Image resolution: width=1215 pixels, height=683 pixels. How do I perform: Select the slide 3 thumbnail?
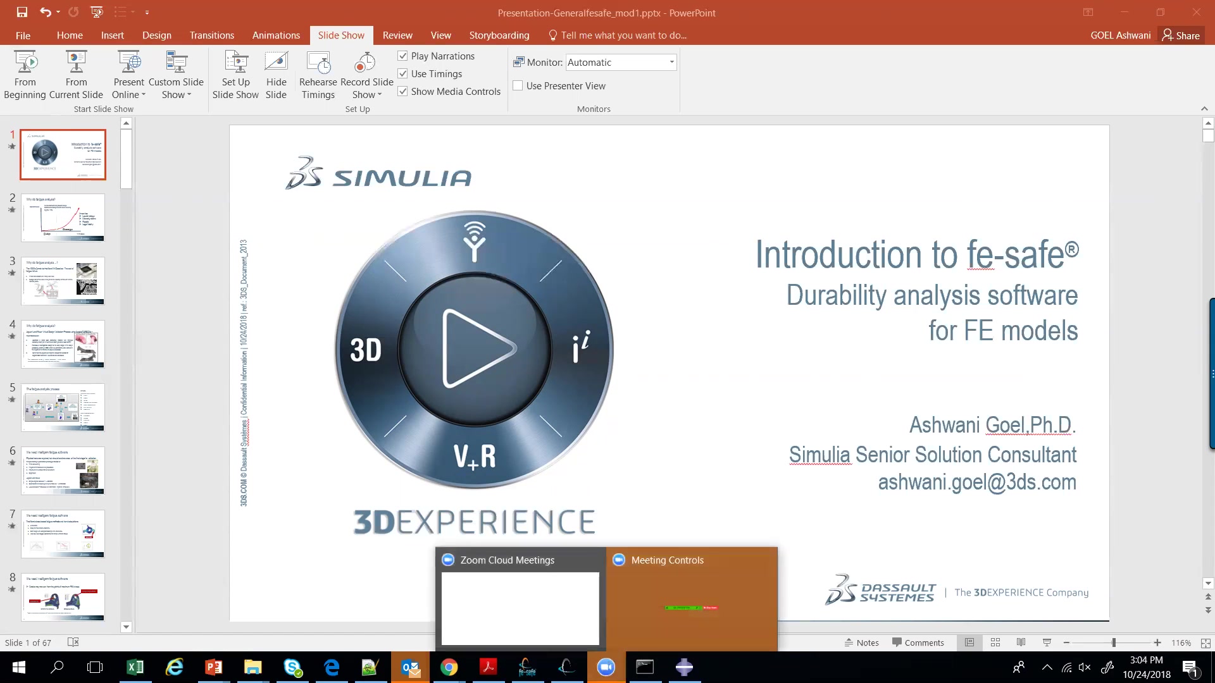click(x=63, y=281)
